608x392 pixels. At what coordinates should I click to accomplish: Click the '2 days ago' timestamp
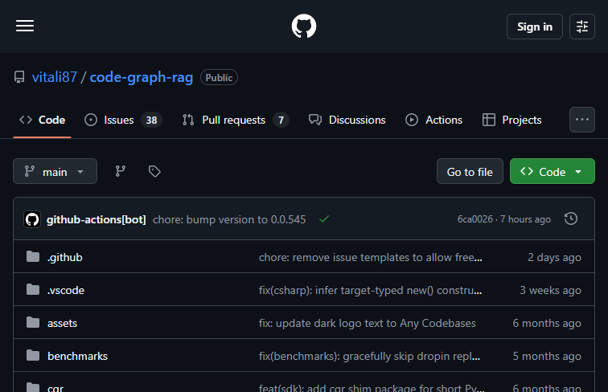pos(554,257)
